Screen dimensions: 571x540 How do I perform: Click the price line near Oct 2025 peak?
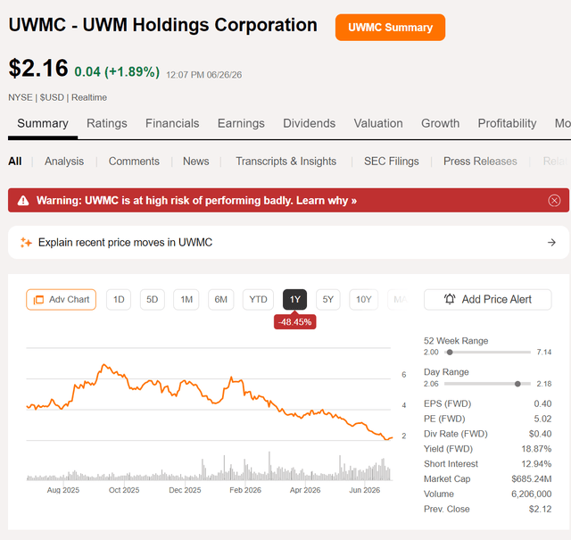pyautogui.click(x=104, y=364)
